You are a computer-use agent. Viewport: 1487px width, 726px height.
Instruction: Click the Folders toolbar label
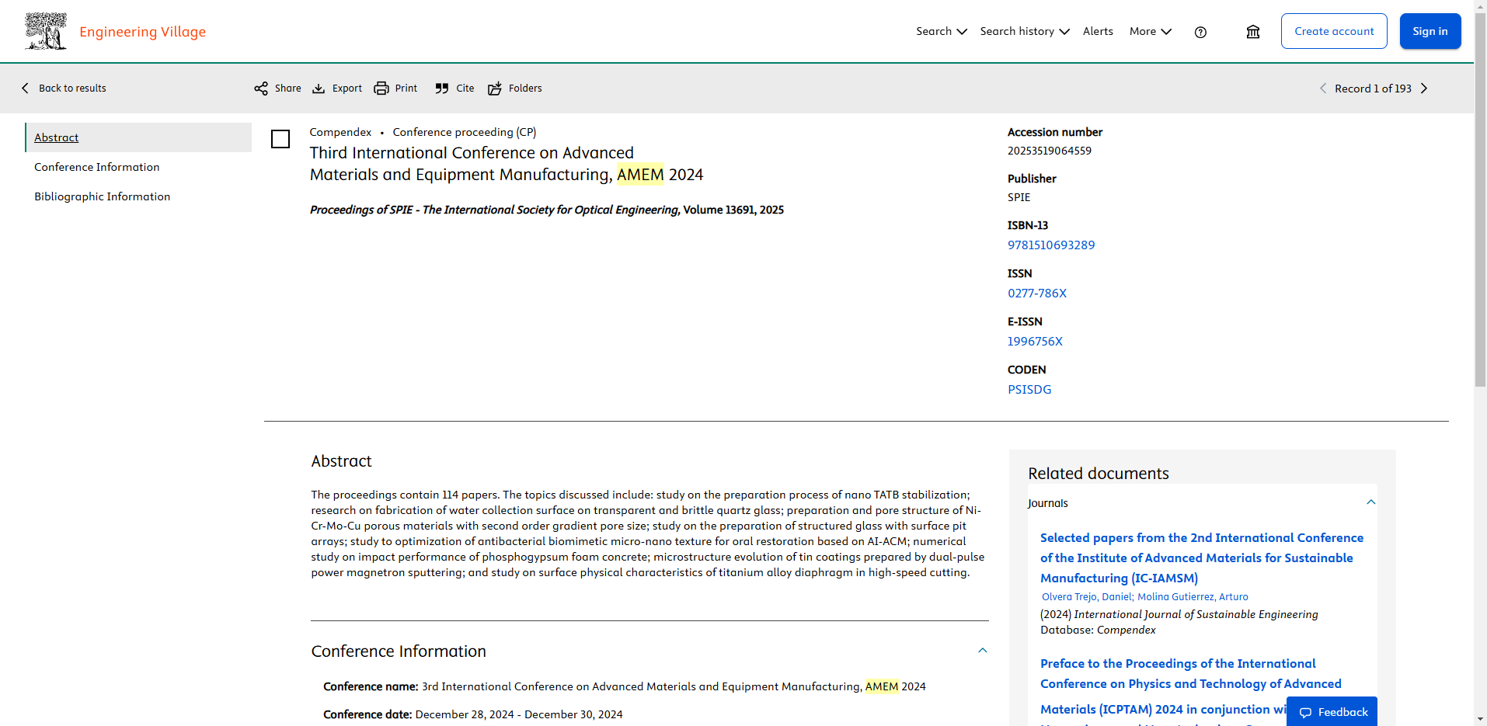click(x=525, y=89)
